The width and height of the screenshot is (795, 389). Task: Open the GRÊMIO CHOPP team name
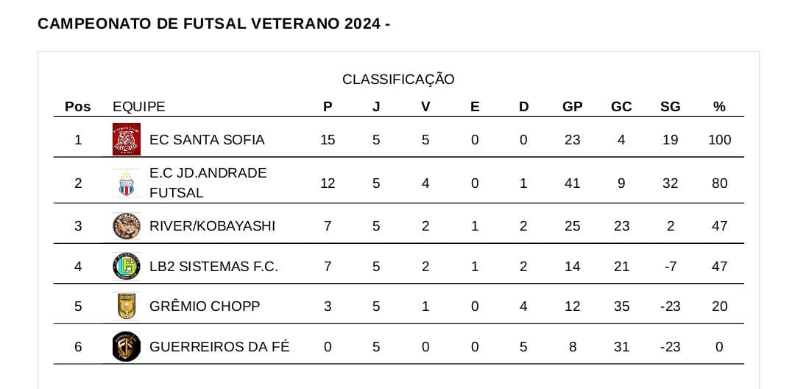(205, 306)
